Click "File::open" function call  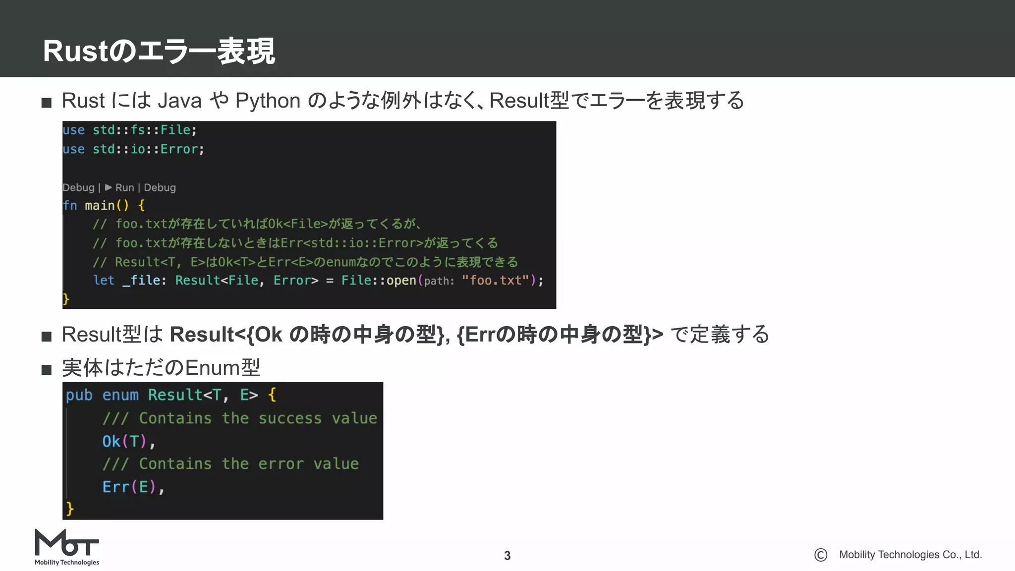[379, 281]
